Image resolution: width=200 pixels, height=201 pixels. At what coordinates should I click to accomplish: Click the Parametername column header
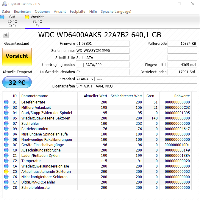[x=49, y=96]
